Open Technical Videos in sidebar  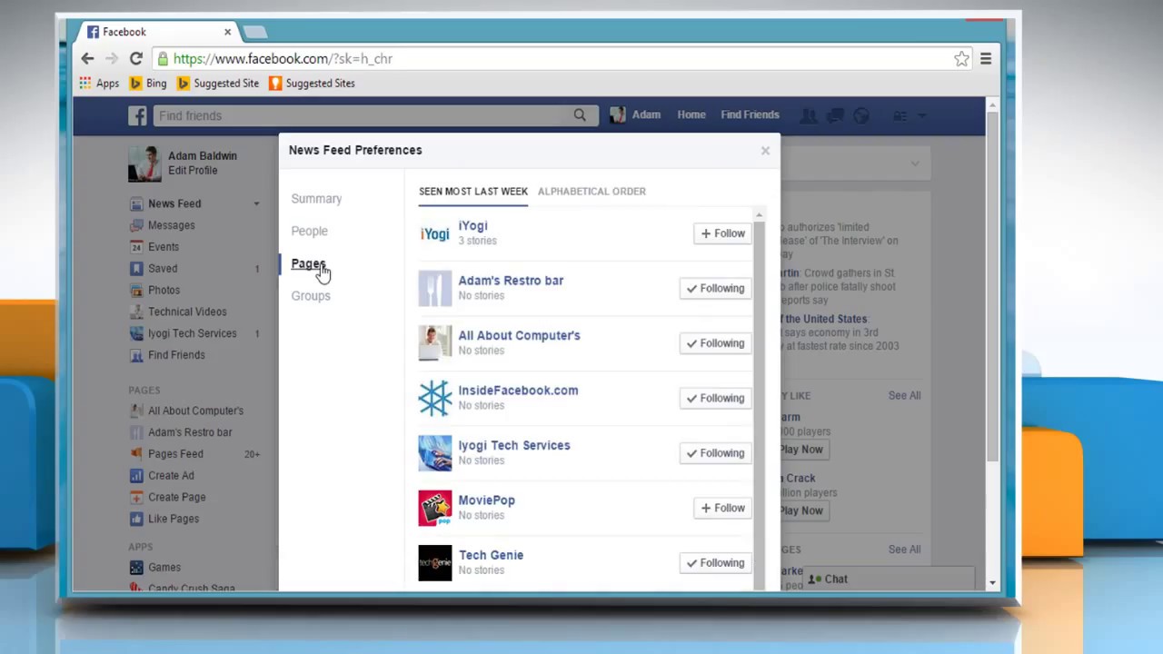(187, 312)
